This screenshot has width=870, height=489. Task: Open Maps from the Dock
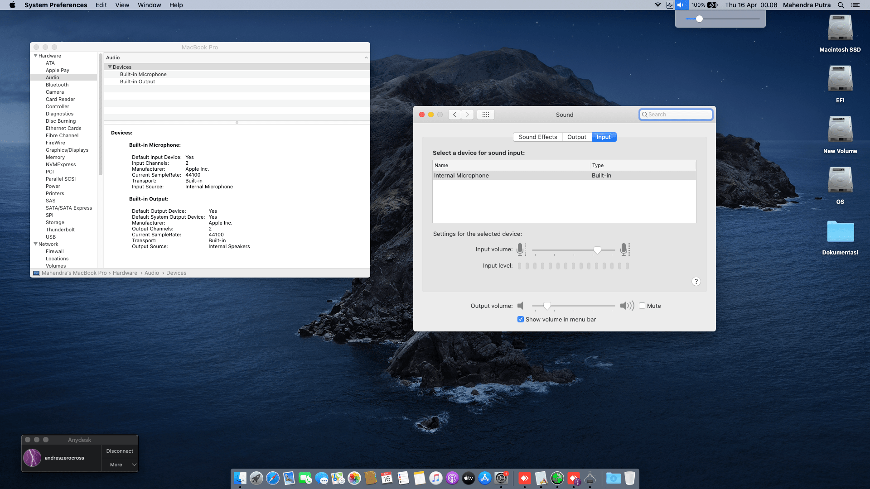click(338, 478)
